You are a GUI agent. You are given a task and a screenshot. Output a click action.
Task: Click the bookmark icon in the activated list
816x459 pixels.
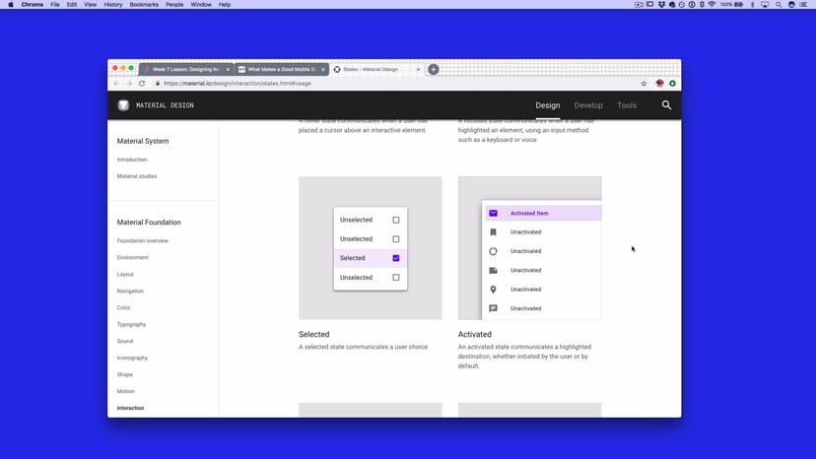493,232
